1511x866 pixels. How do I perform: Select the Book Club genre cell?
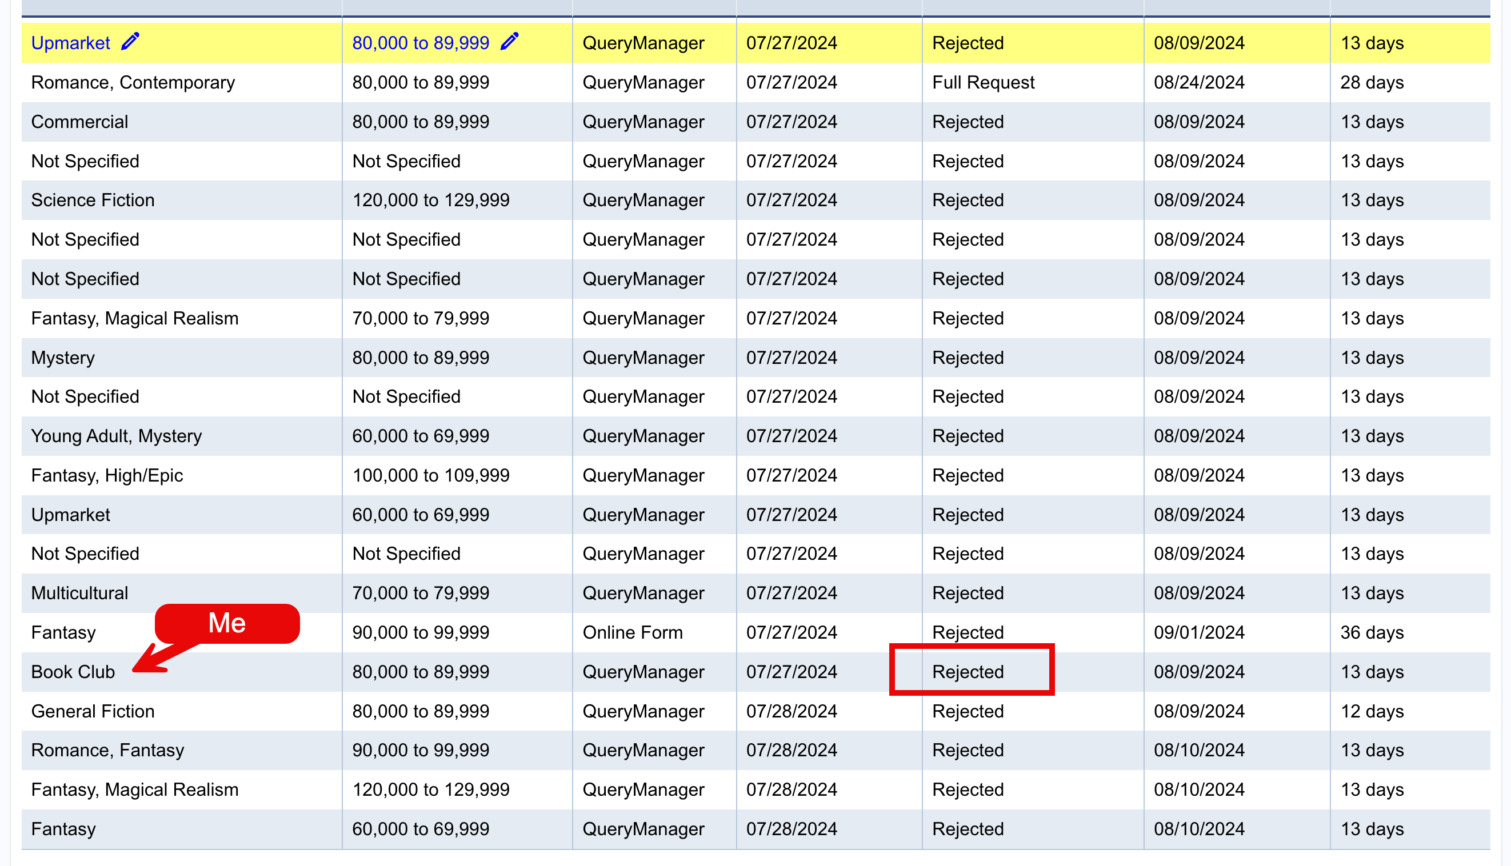(x=181, y=672)
